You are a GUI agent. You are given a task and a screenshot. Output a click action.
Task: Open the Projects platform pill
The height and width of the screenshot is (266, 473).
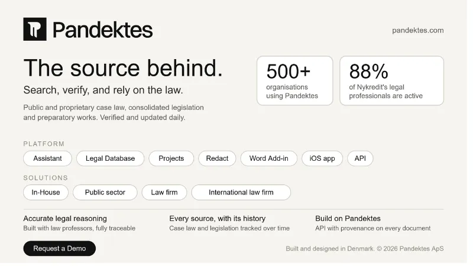pos(171,158)
